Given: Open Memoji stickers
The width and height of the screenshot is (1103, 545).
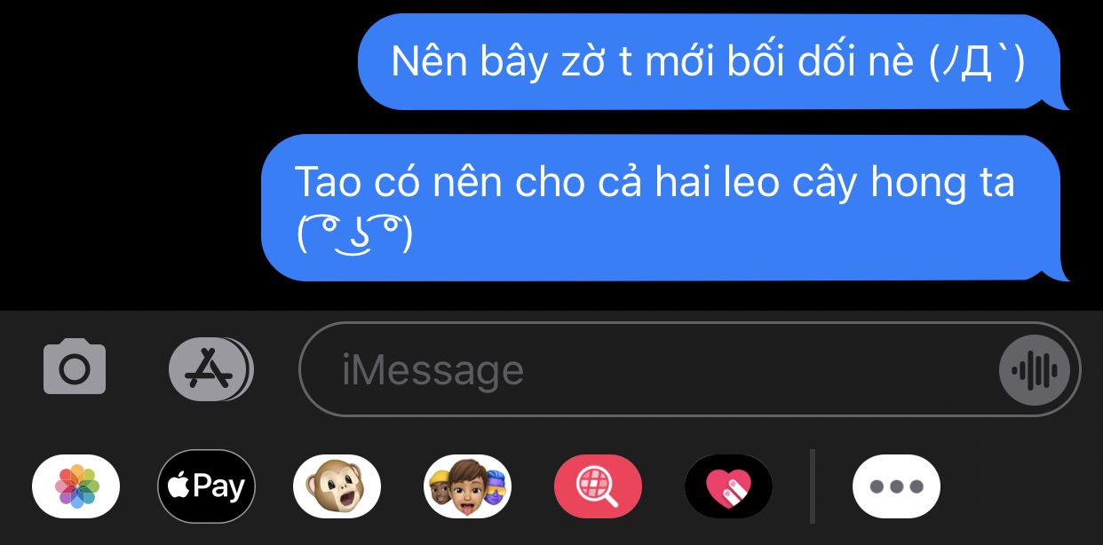Looking at the screenshot, I should pos(467,486).
